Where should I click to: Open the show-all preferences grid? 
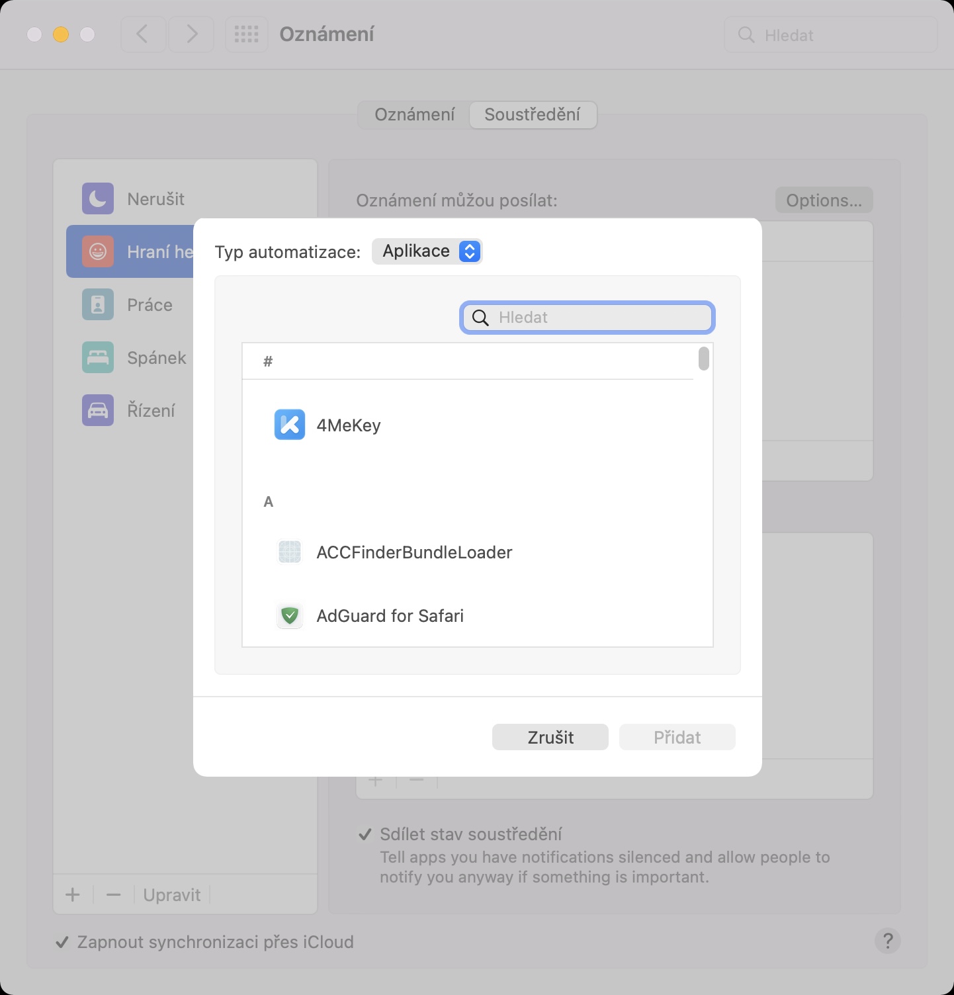247,34
